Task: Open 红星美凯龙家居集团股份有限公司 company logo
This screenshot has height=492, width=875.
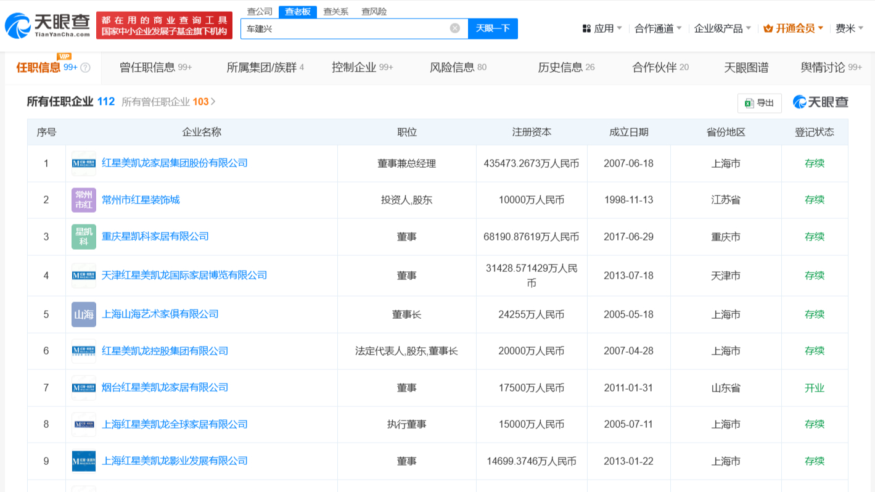Action: [x=84, y=163]
